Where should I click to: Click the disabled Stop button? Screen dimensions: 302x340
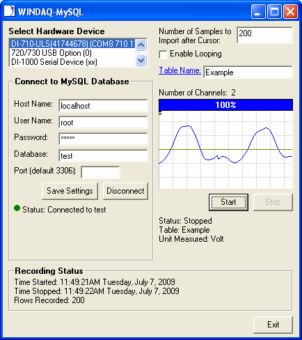273,202
